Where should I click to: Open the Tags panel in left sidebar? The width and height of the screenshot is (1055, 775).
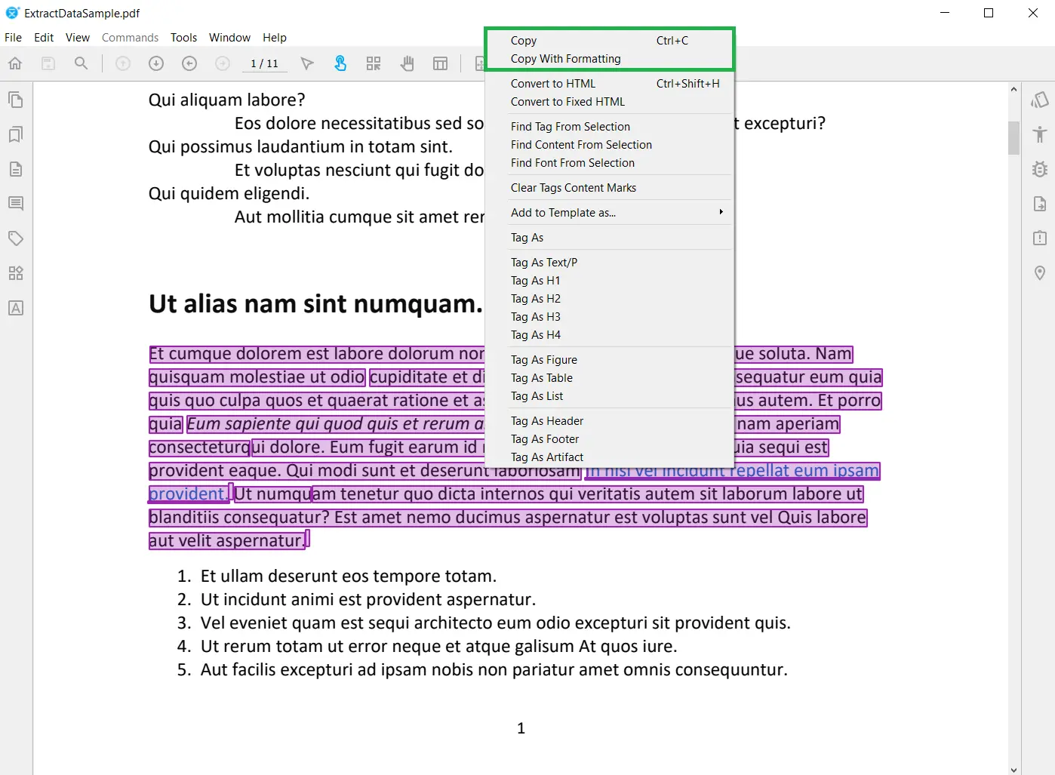click(16, 238)
